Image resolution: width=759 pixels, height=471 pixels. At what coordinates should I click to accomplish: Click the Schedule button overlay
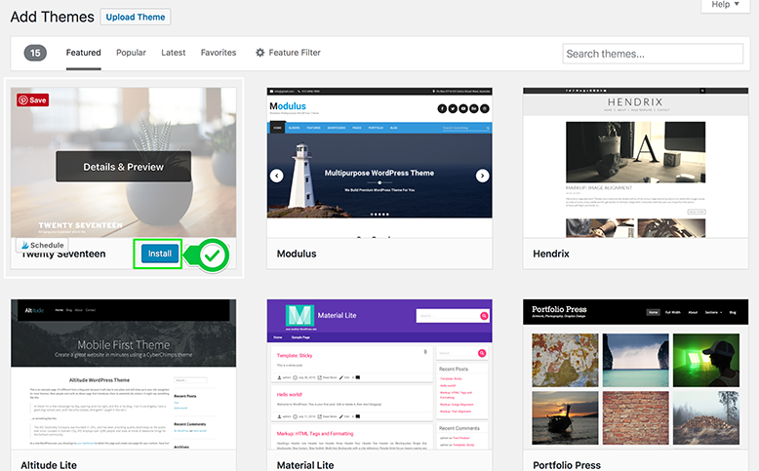pos(42,245)
